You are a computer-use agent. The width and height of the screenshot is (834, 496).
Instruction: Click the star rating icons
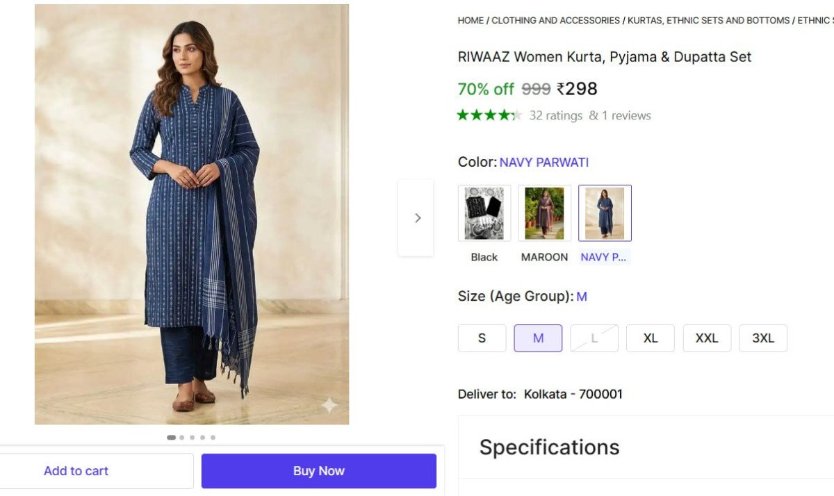pos(489,115)
